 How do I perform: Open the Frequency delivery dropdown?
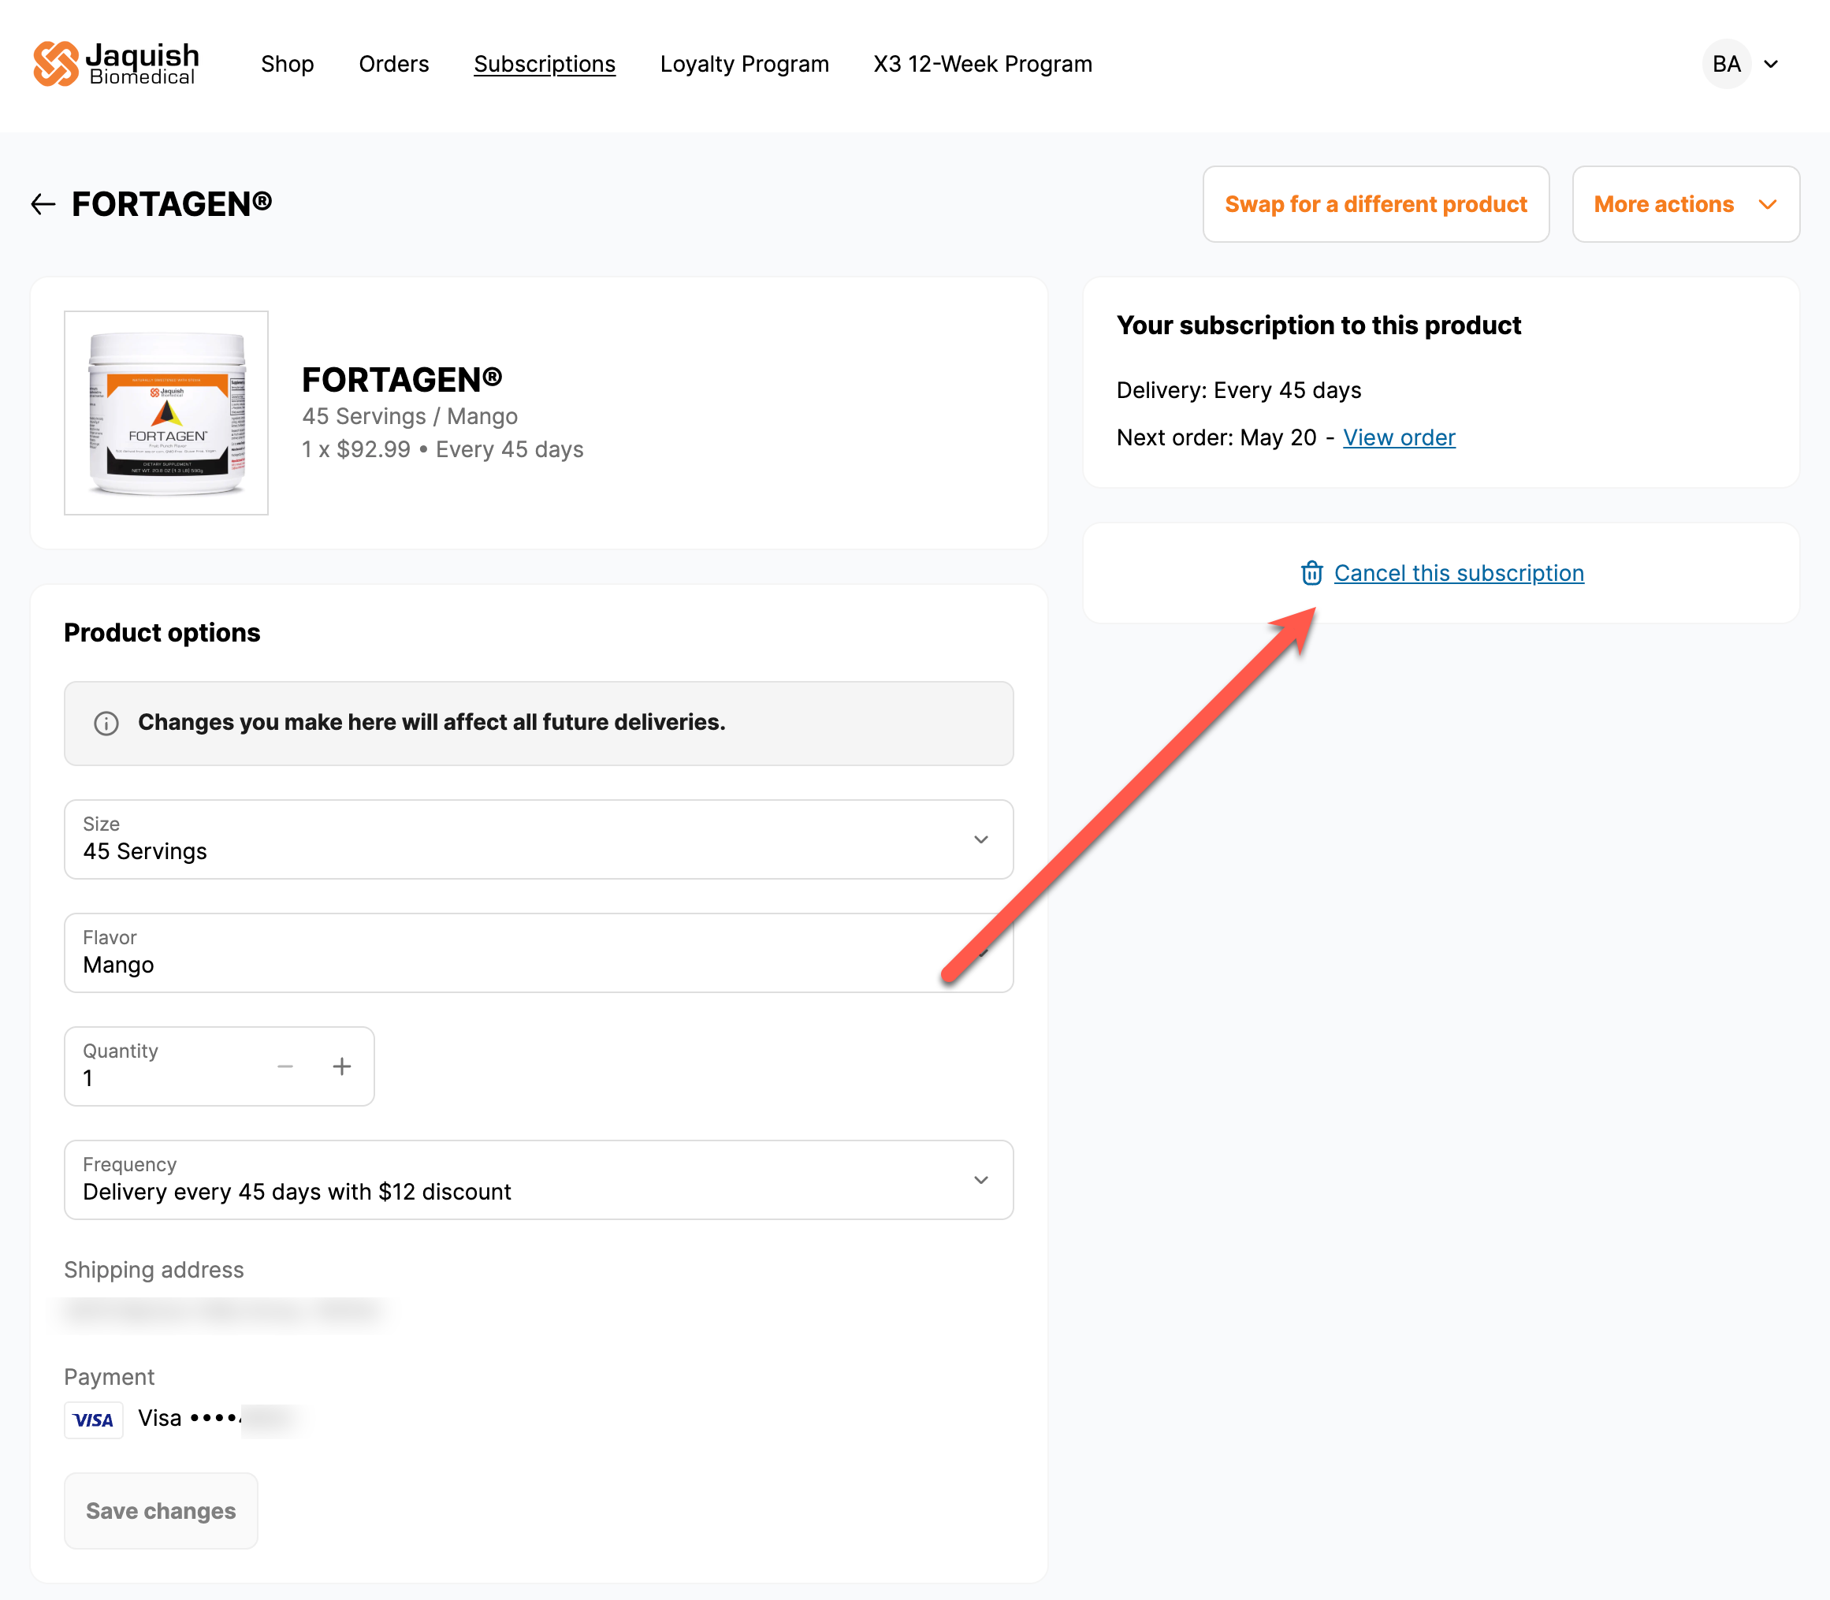(538, 1179)
